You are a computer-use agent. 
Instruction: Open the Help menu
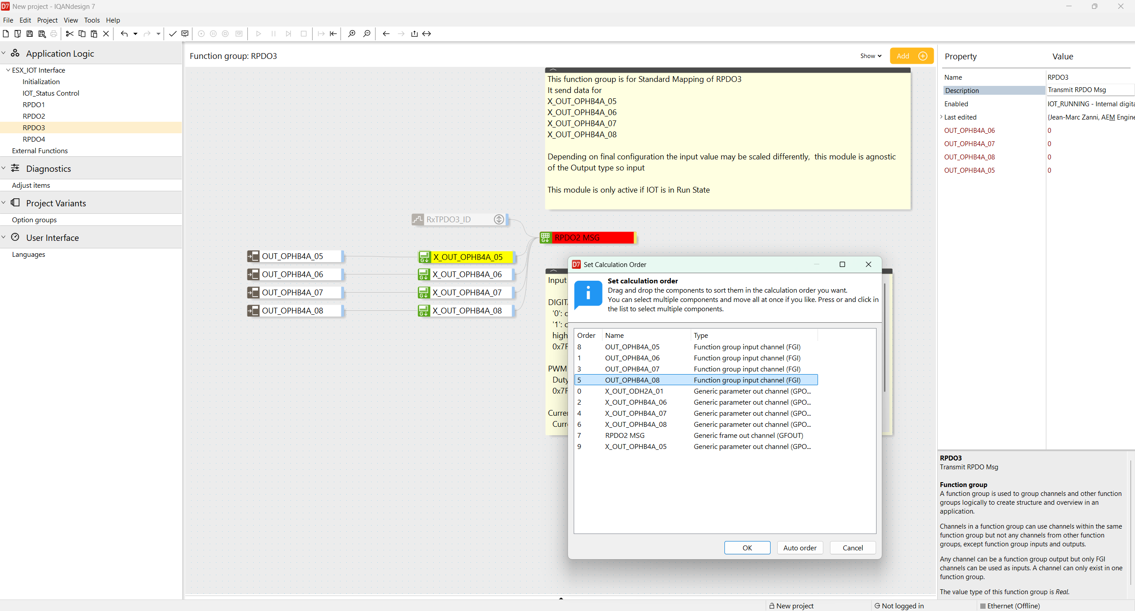[x=113, y=20]
